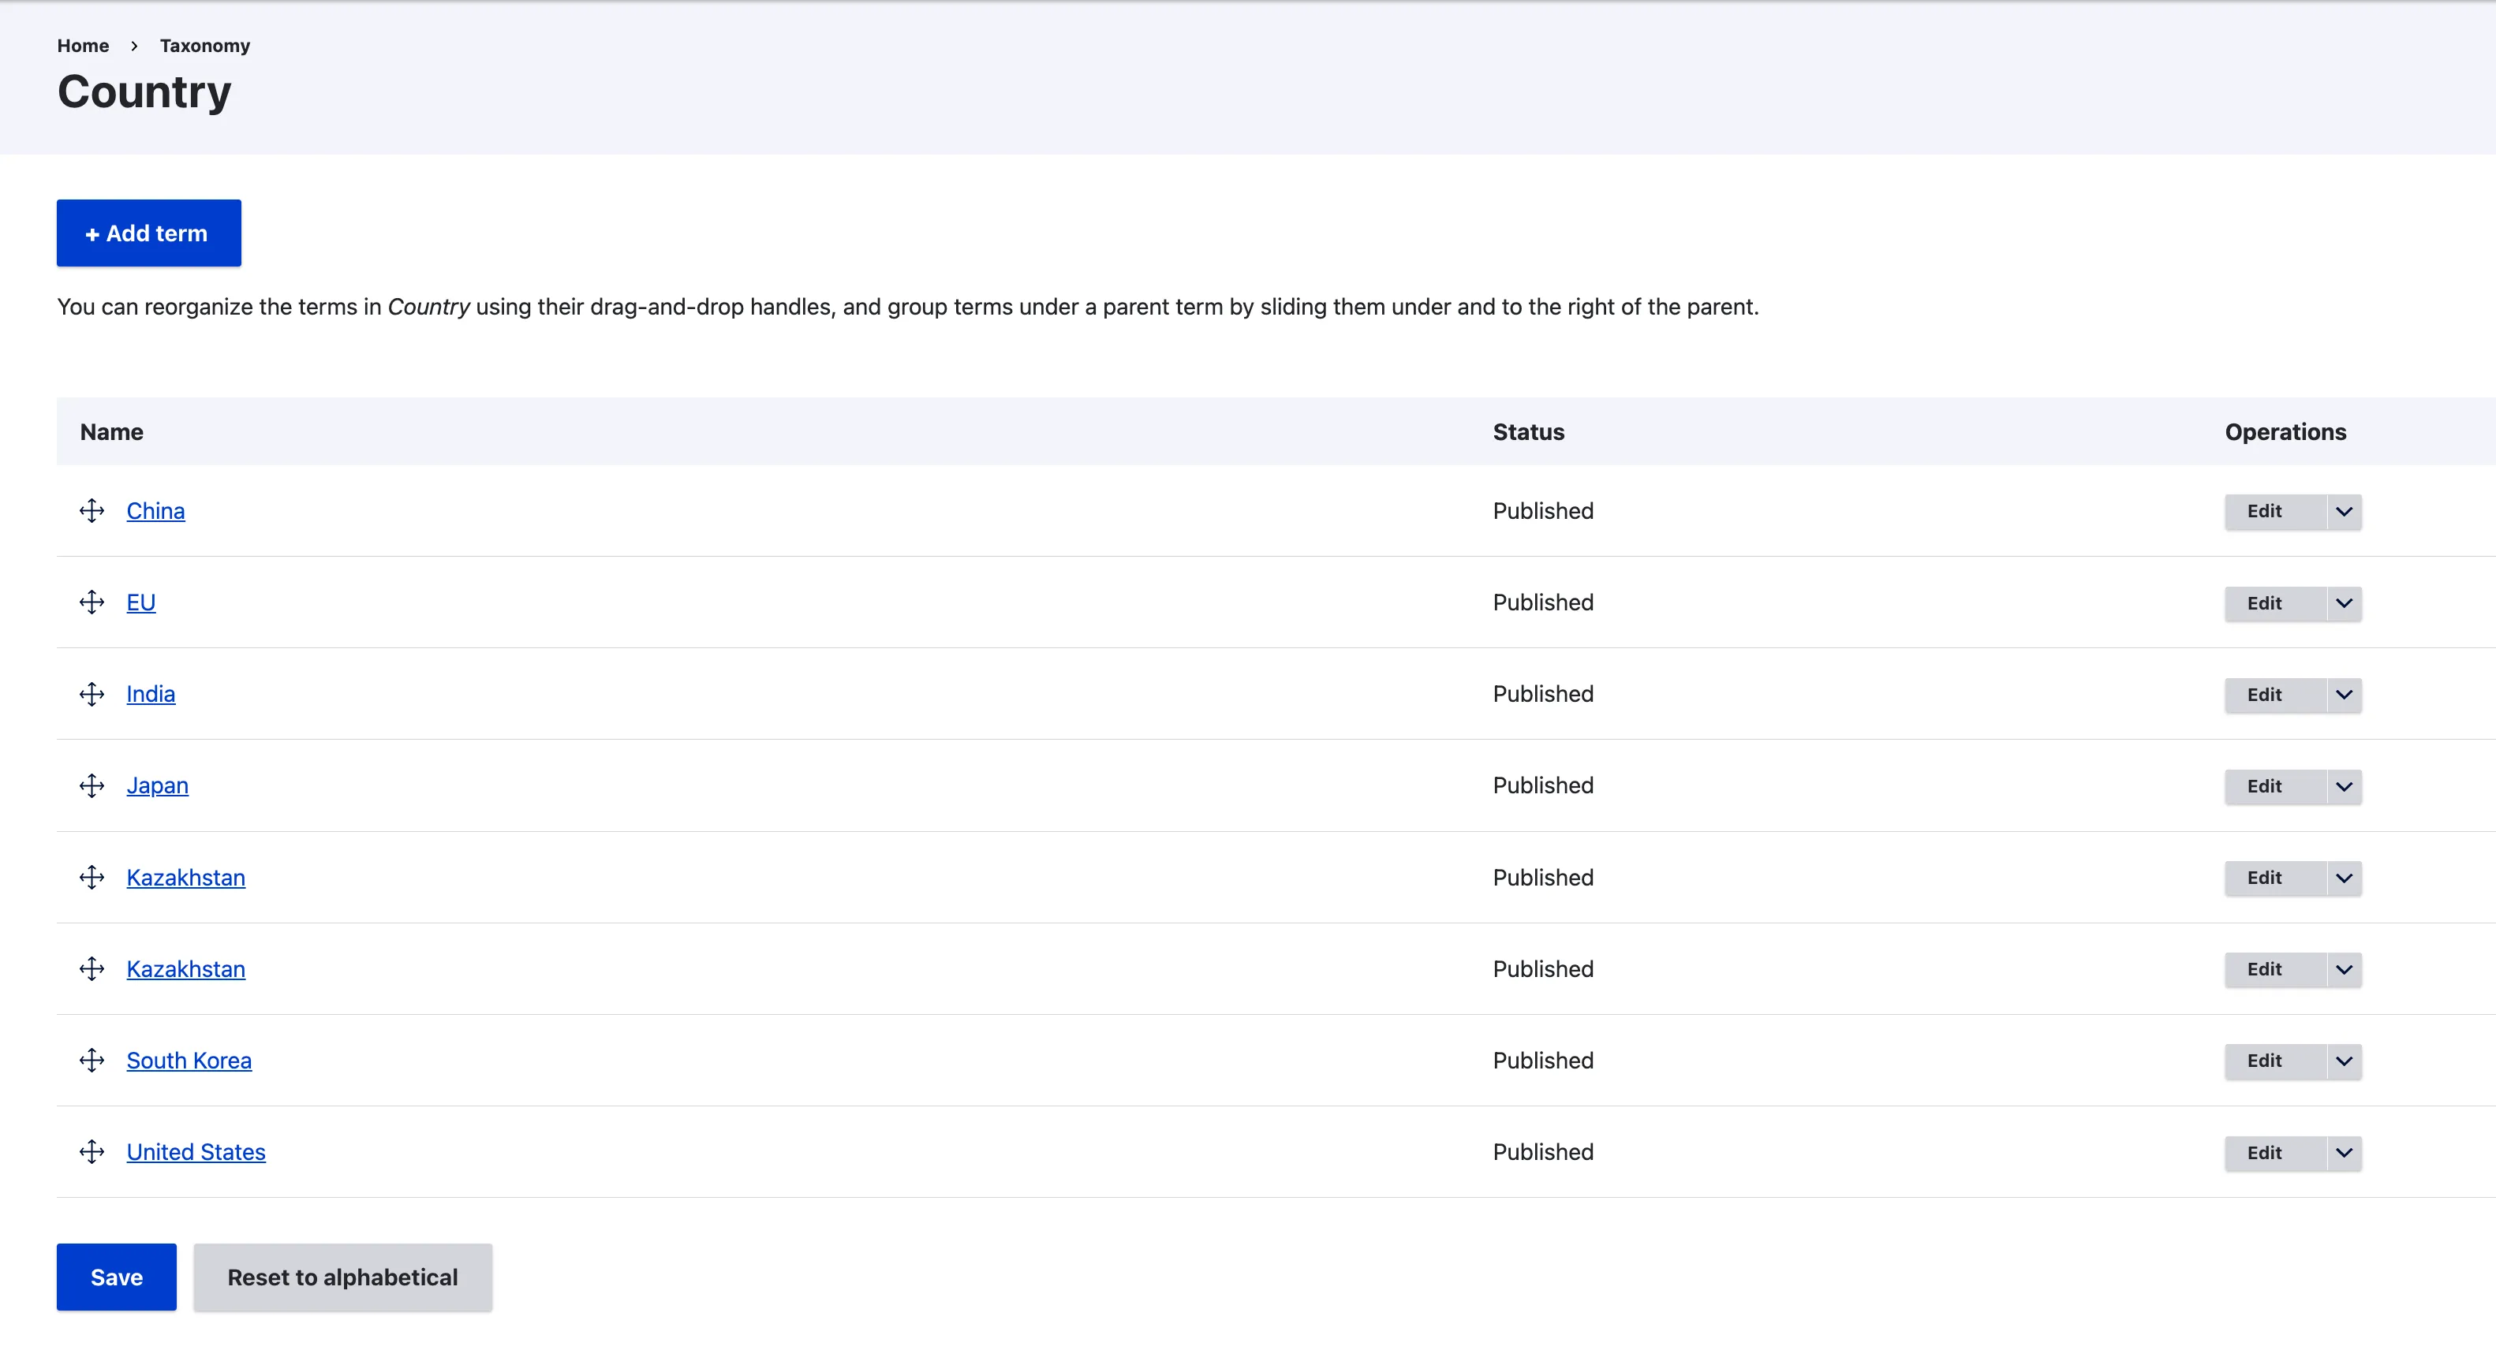This screenshot has height=1350, width=2496.
Task: Open the operations arrow for Japan
Action: [x=2344, y=786]
